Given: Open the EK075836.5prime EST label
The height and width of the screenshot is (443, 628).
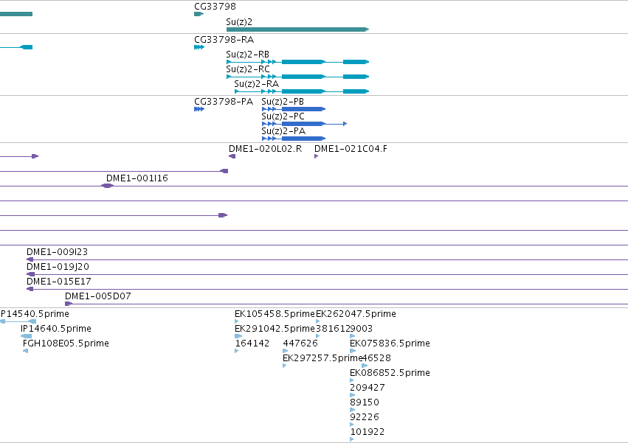Looking at the screenshot, I should pyautogui.click(x=390, y=343).
